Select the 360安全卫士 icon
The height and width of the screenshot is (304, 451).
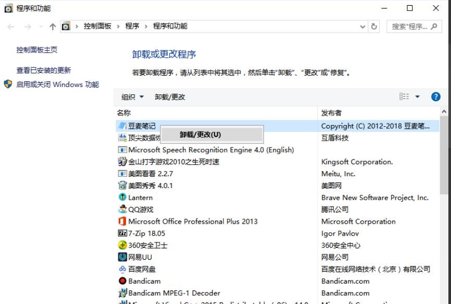click(x=122, y=245)
